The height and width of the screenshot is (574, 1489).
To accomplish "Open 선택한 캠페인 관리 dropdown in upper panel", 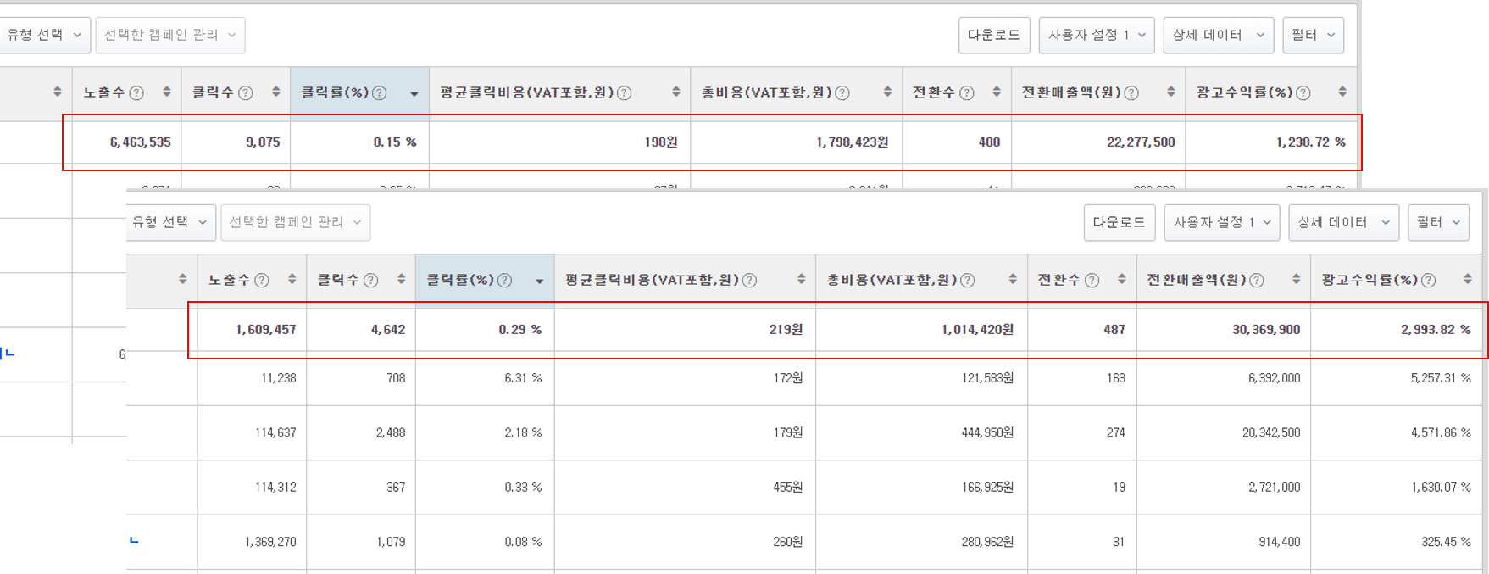I will click(170, 35).
